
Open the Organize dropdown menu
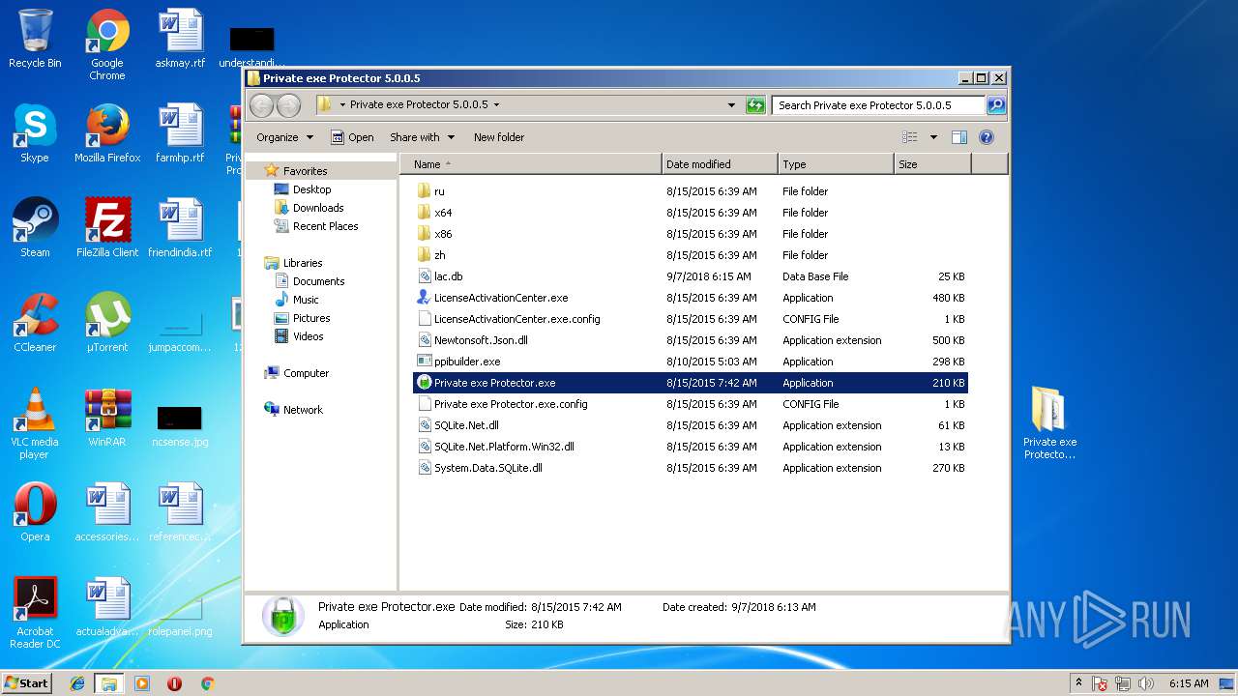click(285, 137)
